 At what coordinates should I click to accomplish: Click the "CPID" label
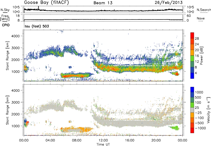[x=6, y=25]
